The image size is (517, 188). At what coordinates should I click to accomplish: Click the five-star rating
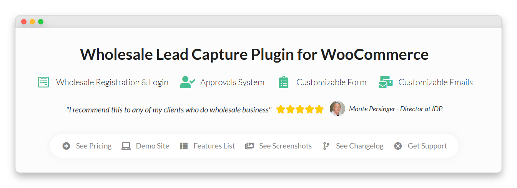pyautogui.click(x=300, y=109)
